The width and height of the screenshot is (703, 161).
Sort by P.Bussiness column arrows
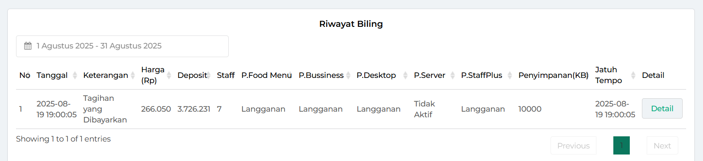pyautogui.click(x=348, y=75)
